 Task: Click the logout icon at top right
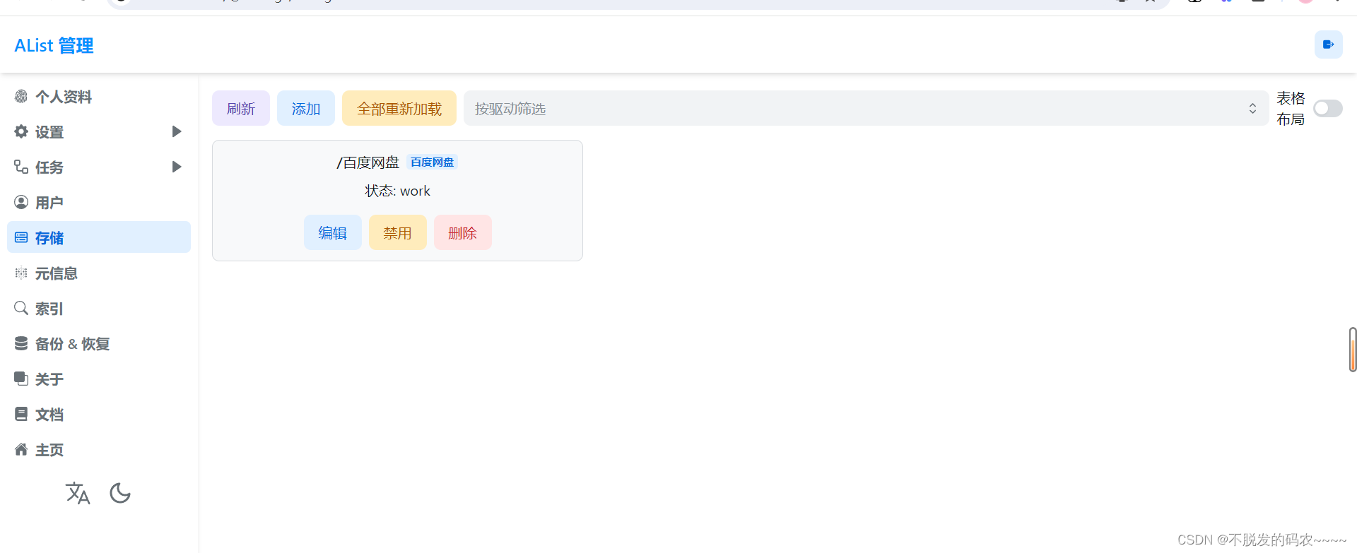pyautogui.click(x=1328, y=44)
